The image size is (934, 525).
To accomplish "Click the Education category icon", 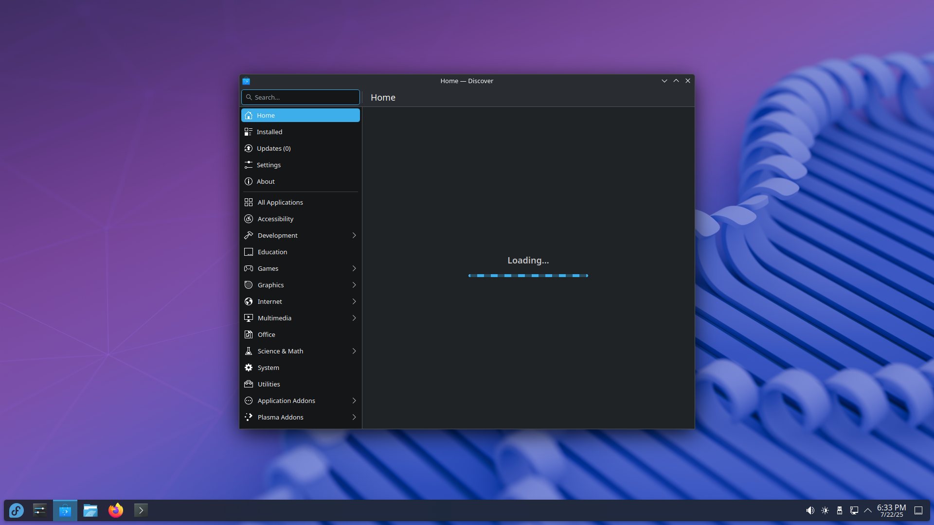I will (x=249, y=252).
